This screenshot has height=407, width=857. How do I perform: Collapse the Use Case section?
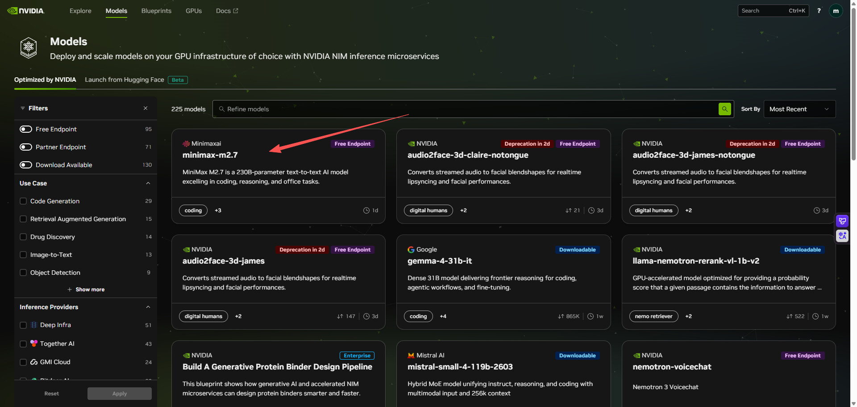(148, 183)
